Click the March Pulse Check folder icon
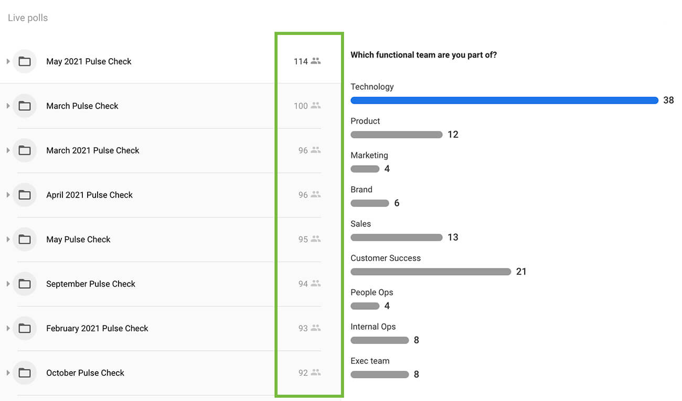 click(25, 106)
